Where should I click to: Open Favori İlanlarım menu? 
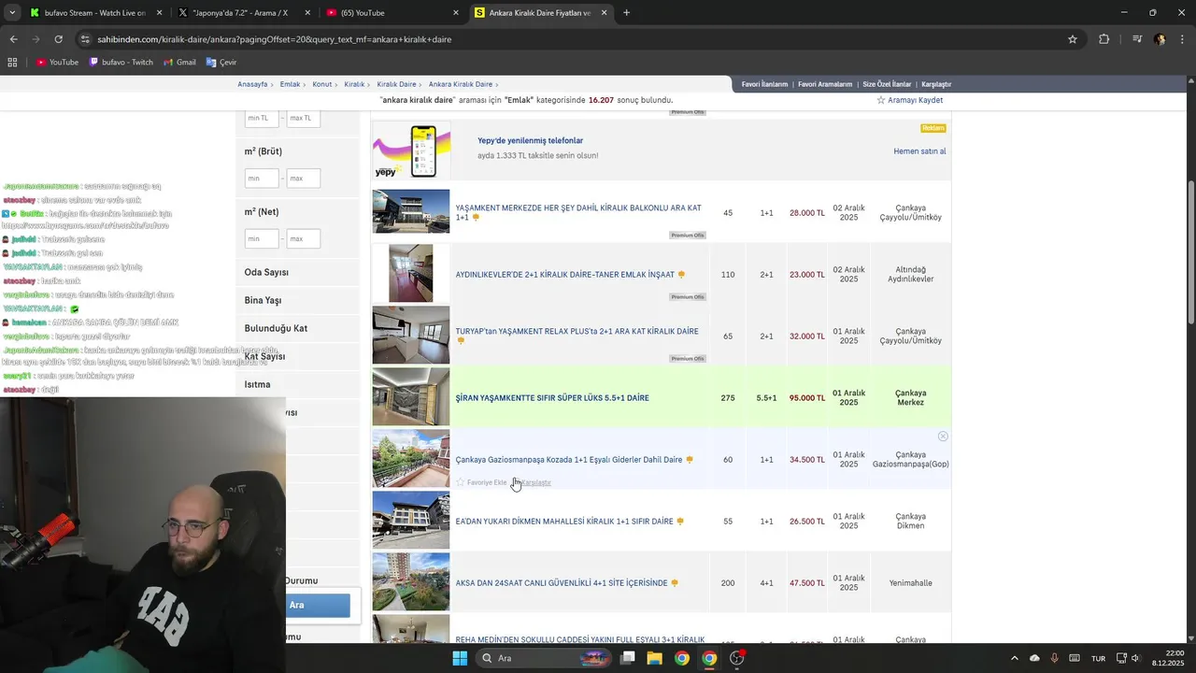[x=764, y=84]
